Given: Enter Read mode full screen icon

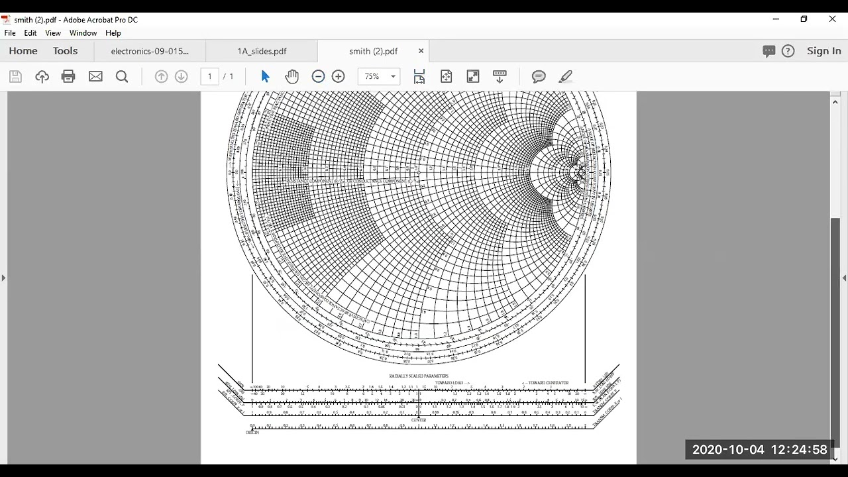Looking at the screenshot, I should [473, 77].
